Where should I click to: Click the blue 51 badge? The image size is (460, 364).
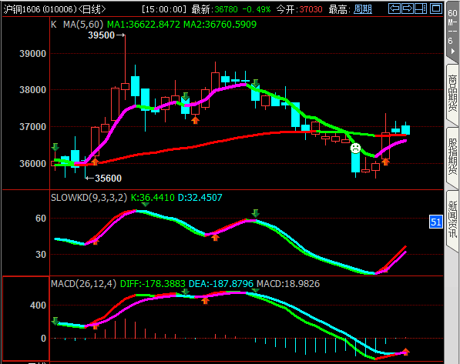435,222
